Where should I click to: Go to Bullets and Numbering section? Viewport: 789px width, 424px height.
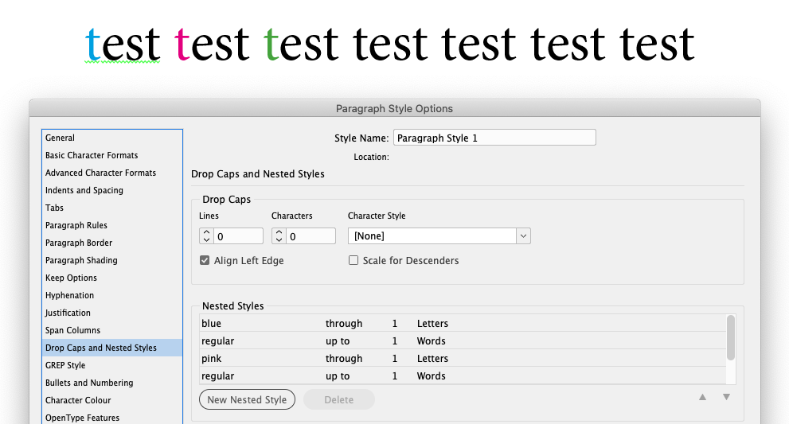pos(89,383)
